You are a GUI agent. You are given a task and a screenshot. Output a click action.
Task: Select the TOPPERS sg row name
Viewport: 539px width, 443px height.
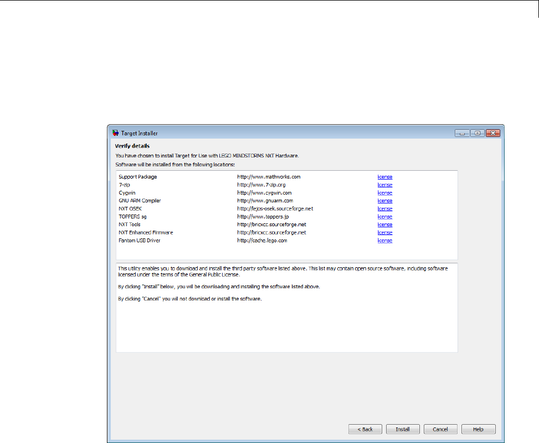pyautogui.click(x=133, y=217)
